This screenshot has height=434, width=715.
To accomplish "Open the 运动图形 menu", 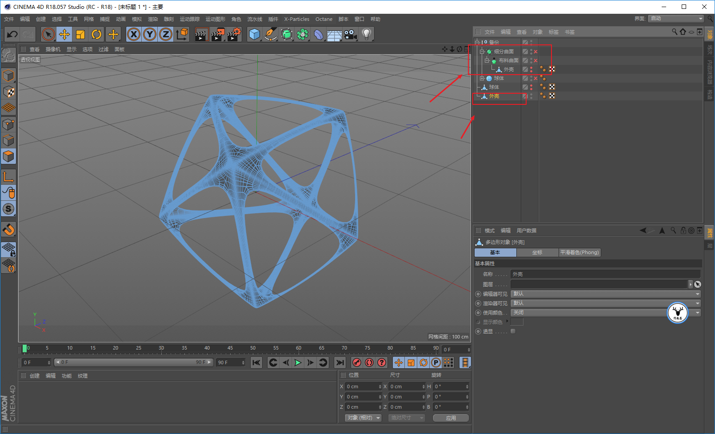I will pyautogui.click(x=216, y=19).
